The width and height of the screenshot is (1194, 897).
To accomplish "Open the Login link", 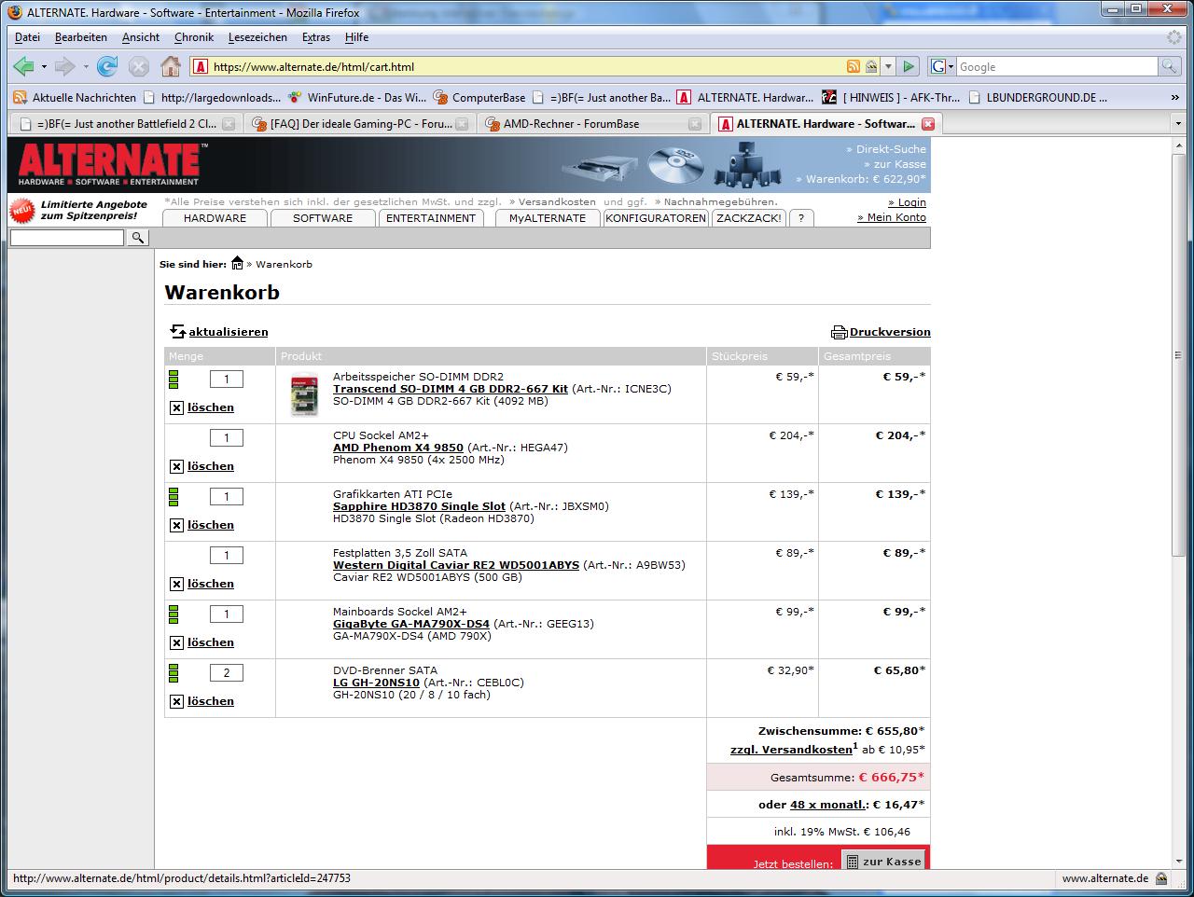I will coord(907,202).
